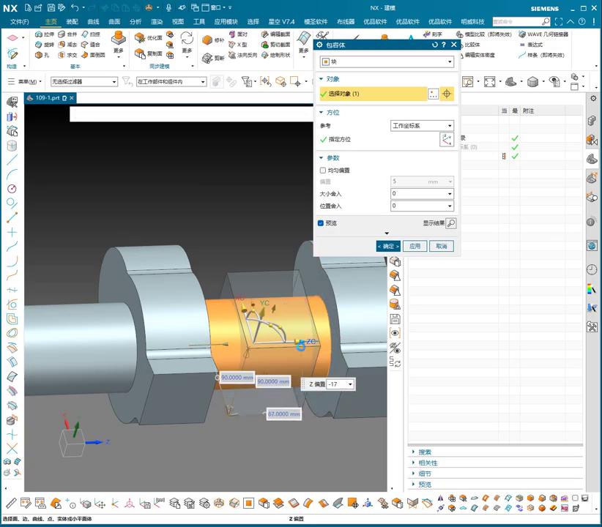The height and width of the screenshot is (527, 602).
Task: Open the 优化面 (Optimize Face) tool
Action: click(140, 37)
